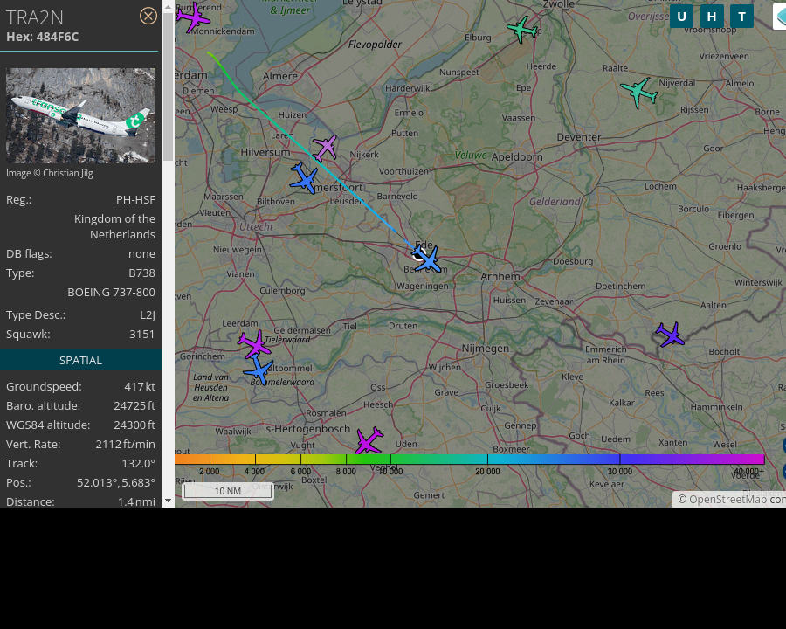The width and height of the screenshot is (786, 629).
Task: Open the Transavia aircraft photo thumbnail
Action: (80, 115)
